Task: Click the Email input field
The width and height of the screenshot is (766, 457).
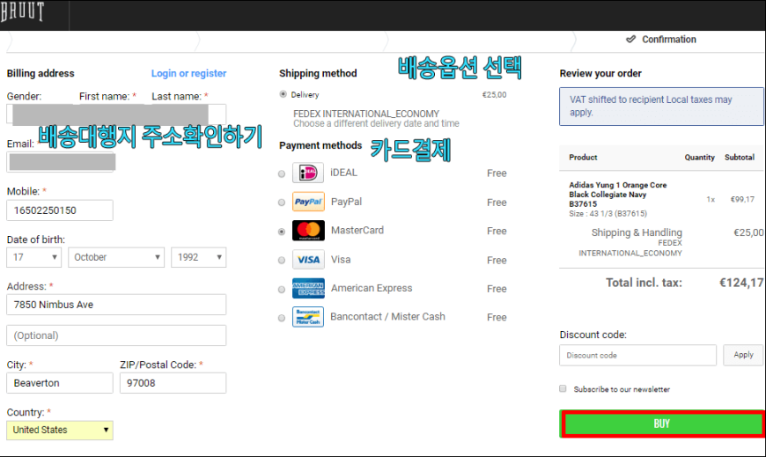Action: tap(60, 162)
